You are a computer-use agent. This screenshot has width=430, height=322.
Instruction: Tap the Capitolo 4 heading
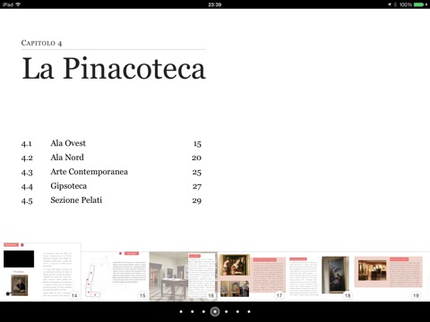click(41, 43)
